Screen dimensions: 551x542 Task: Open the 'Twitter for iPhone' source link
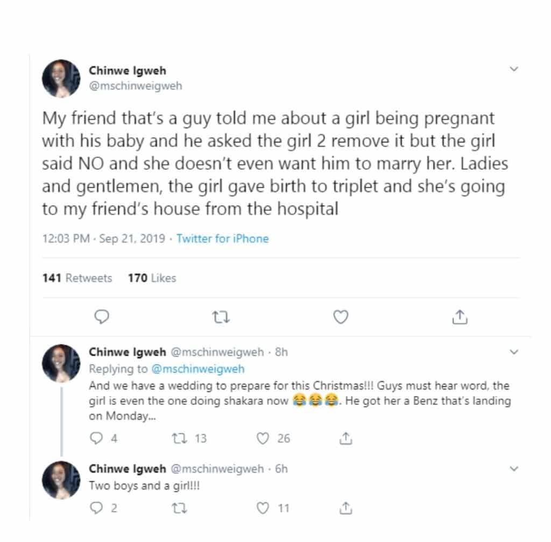point(222,238)
